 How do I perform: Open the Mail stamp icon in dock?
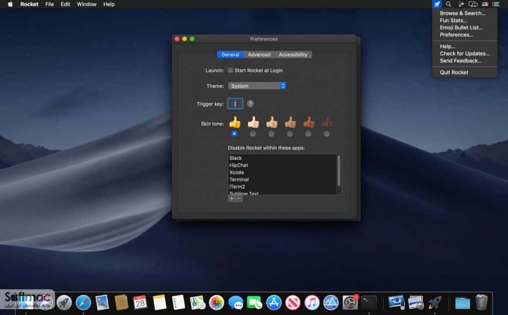tap(102, 303)
